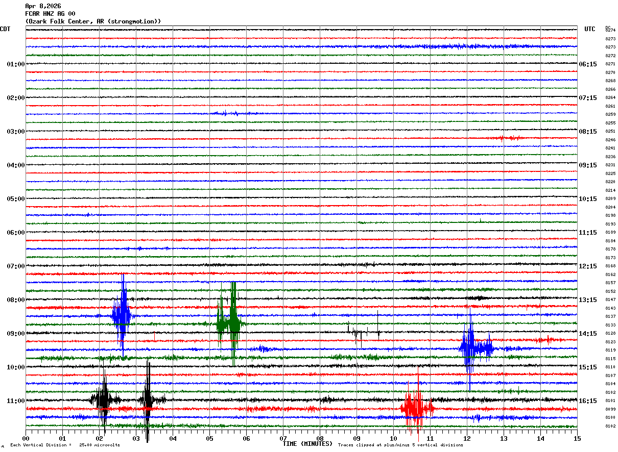Click the date label 'Apr 8,2026'
Screen dimensions: 618x452
pos(43,6)
